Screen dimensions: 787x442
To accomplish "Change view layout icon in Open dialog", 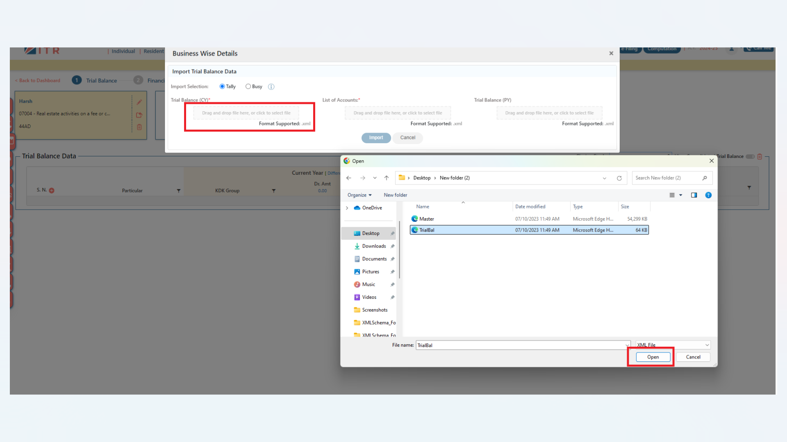I will coord(672,195).
